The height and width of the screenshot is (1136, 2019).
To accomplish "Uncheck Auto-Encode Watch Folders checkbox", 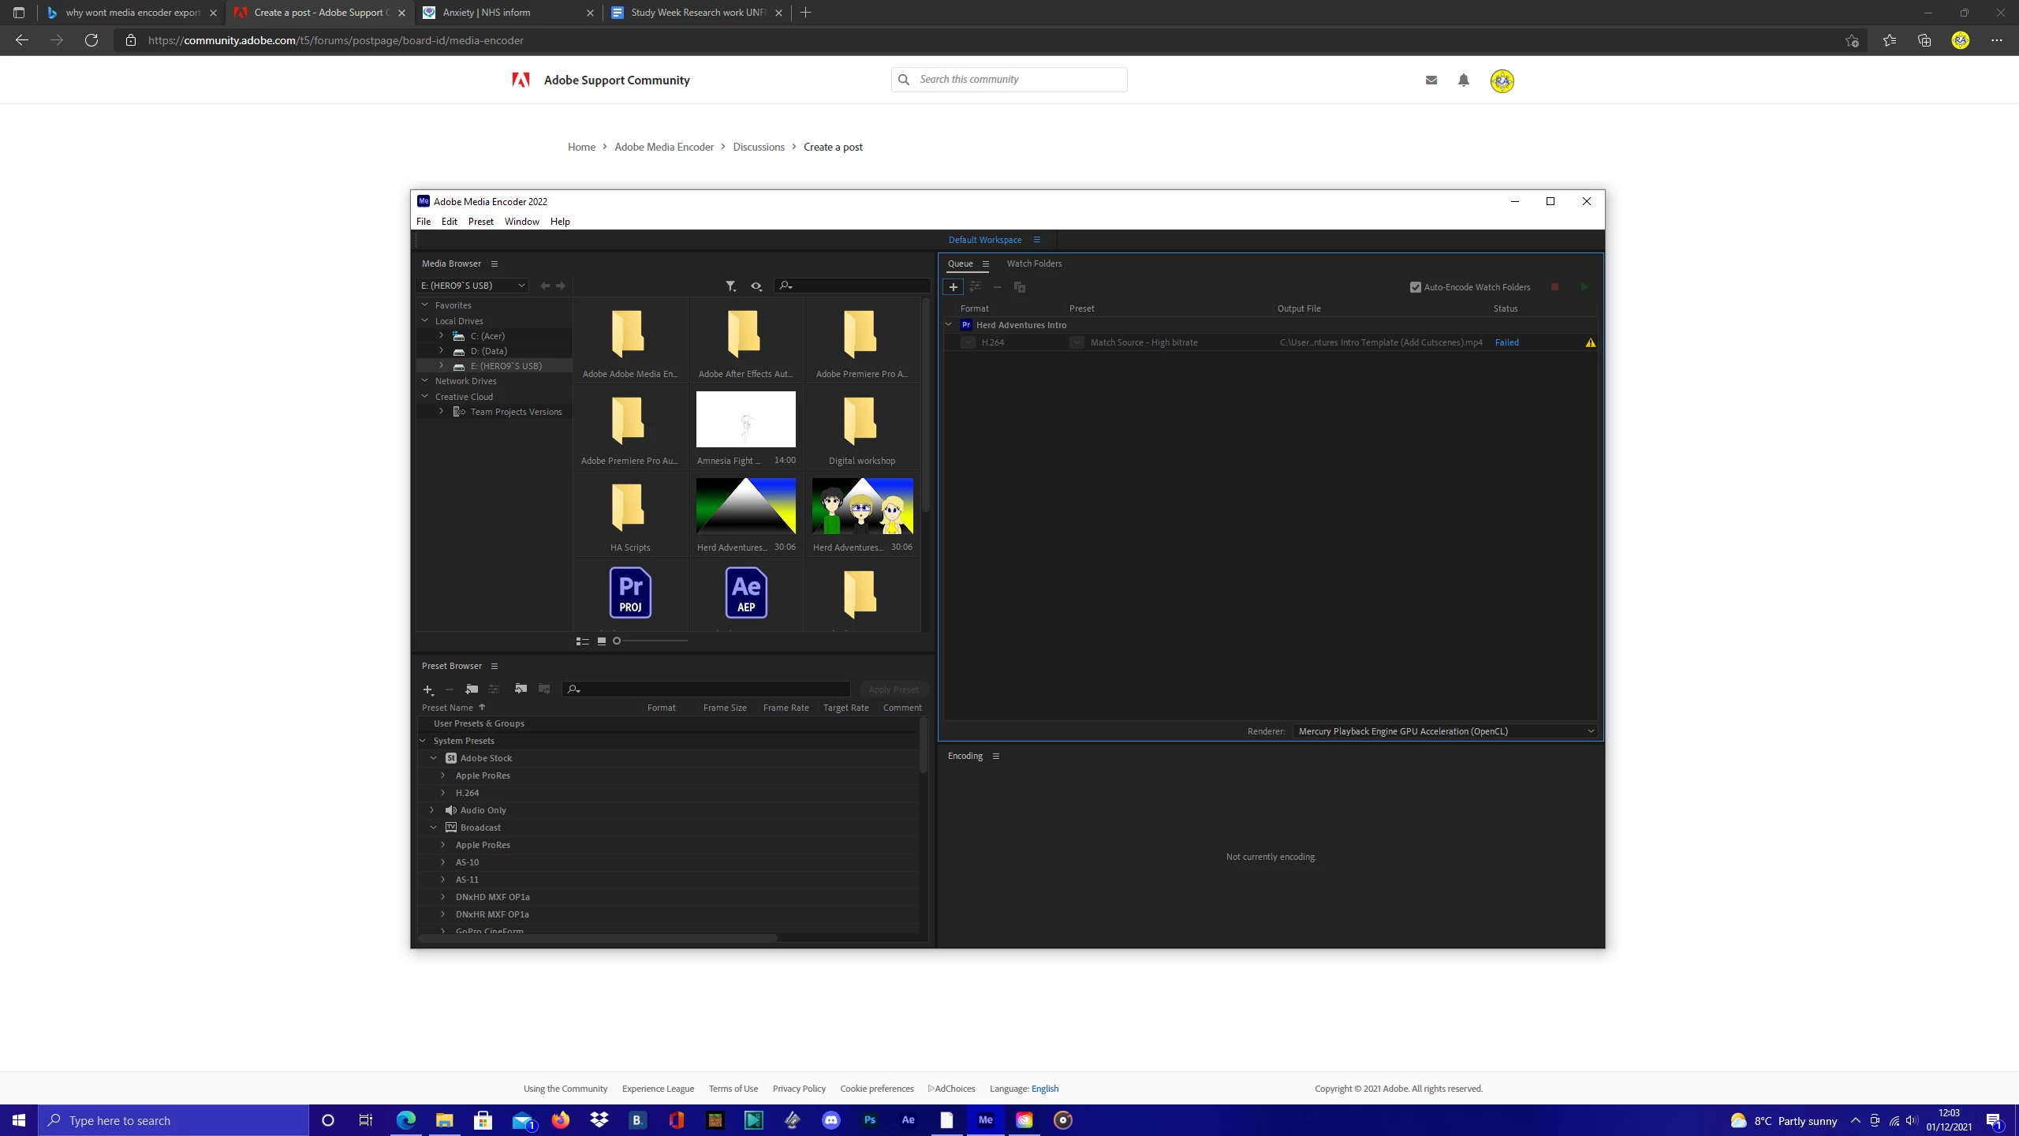I will tap(1416, 287).
